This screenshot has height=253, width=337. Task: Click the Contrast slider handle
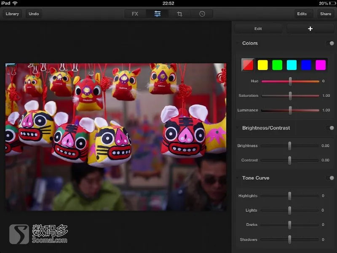[290, 160]
